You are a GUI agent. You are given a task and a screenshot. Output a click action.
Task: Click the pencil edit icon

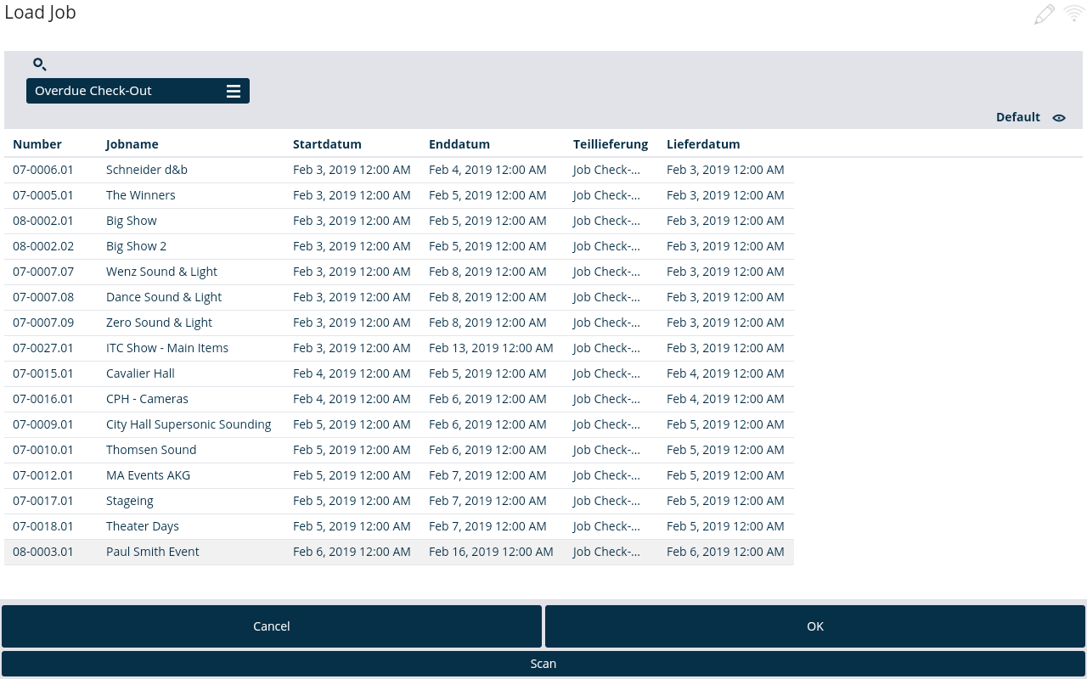click(1045, 14)
